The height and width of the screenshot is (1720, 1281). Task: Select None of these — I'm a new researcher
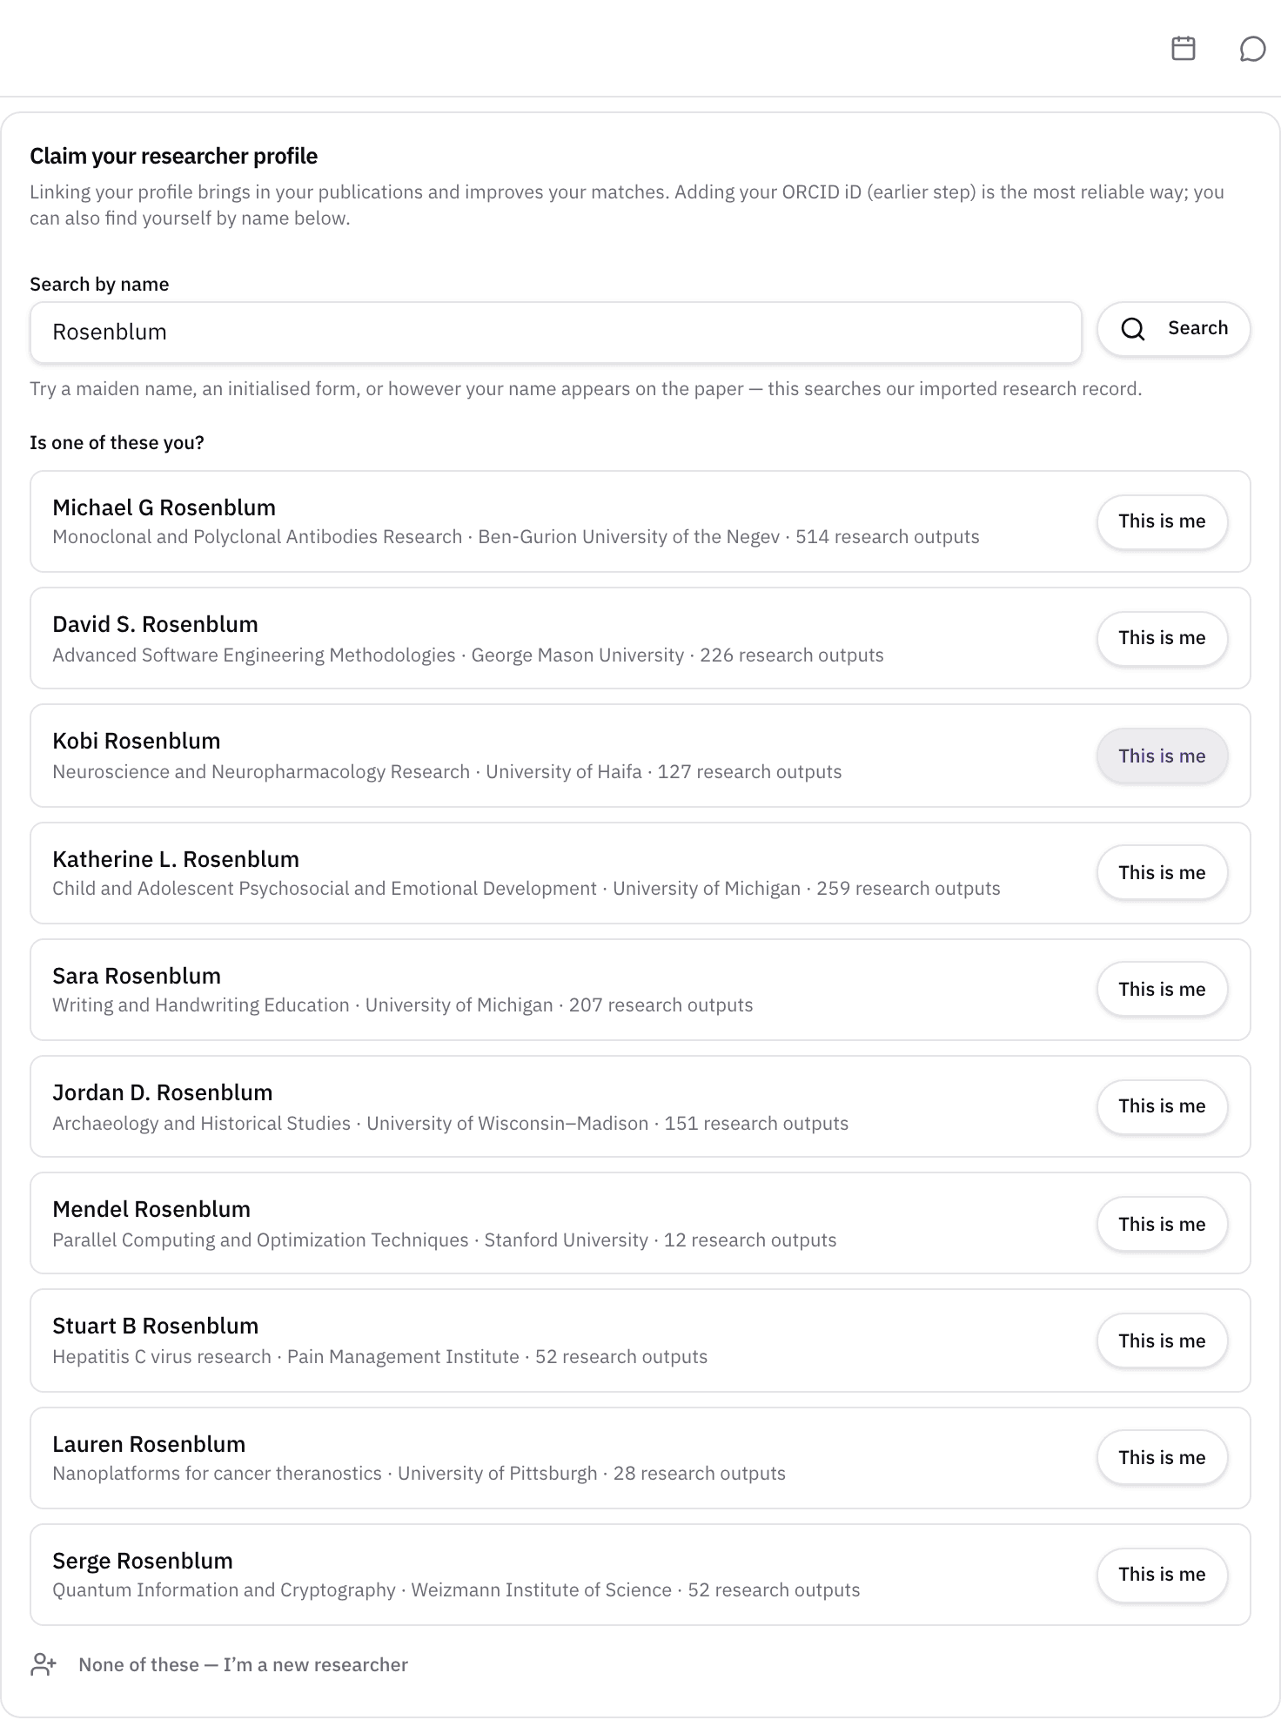pos(243,1665)
